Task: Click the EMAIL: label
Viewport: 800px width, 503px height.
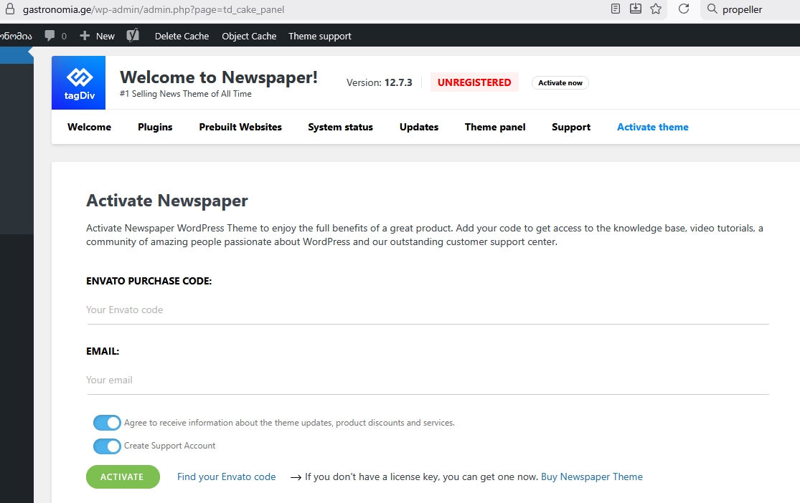Action: (x=103, y=351)
